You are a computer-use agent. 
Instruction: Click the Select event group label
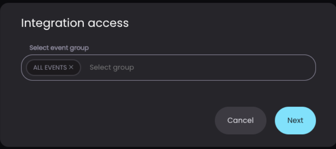click(59, 48)
